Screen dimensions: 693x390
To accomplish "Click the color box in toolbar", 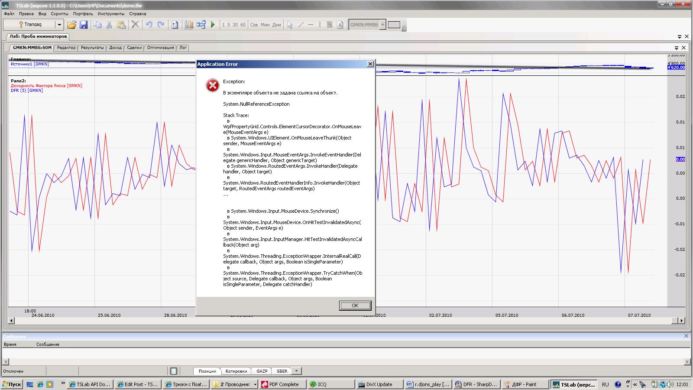I will [x=394, y=25].
